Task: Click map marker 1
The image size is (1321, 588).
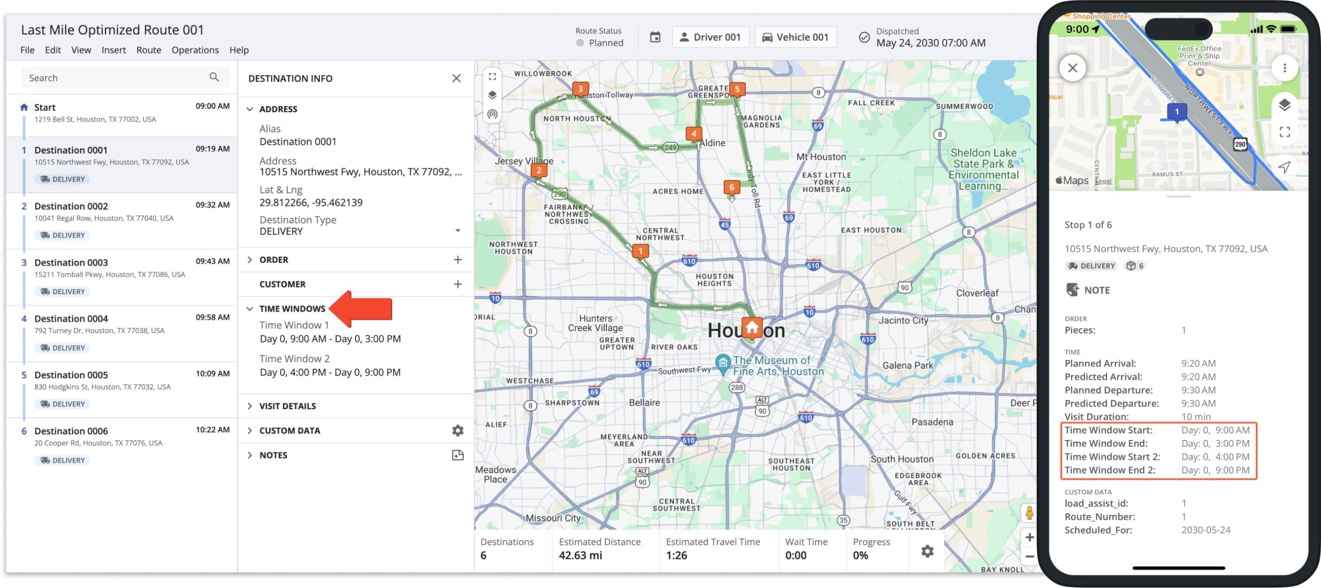Action: pyautogui.click(x=640, y=251)
